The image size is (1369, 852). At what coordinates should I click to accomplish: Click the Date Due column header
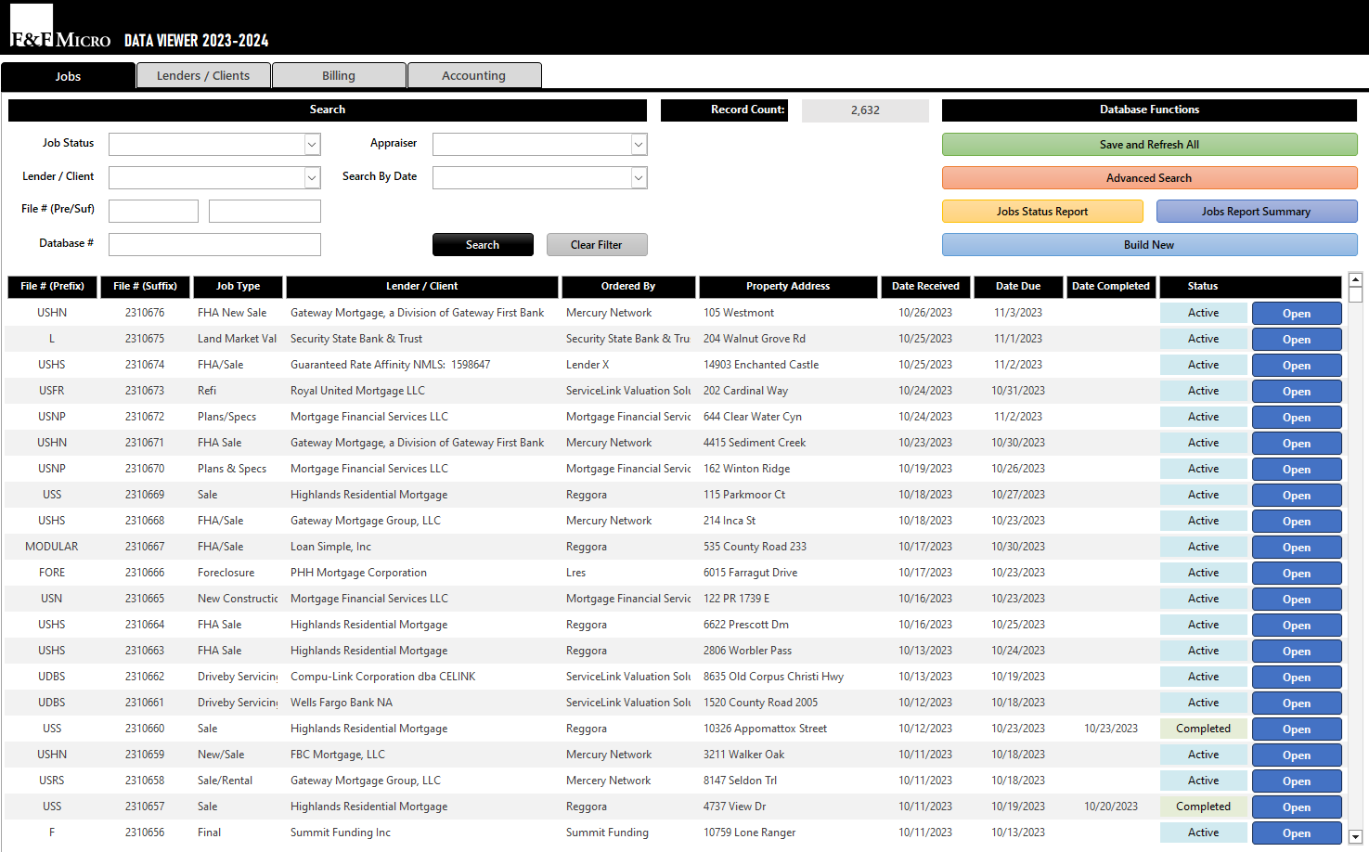1018,286
